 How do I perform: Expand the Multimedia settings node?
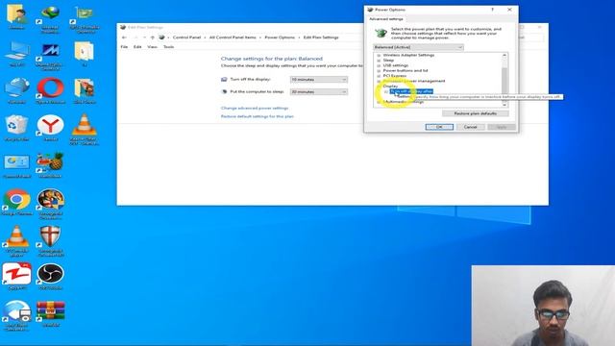click(x=379, y=102)
